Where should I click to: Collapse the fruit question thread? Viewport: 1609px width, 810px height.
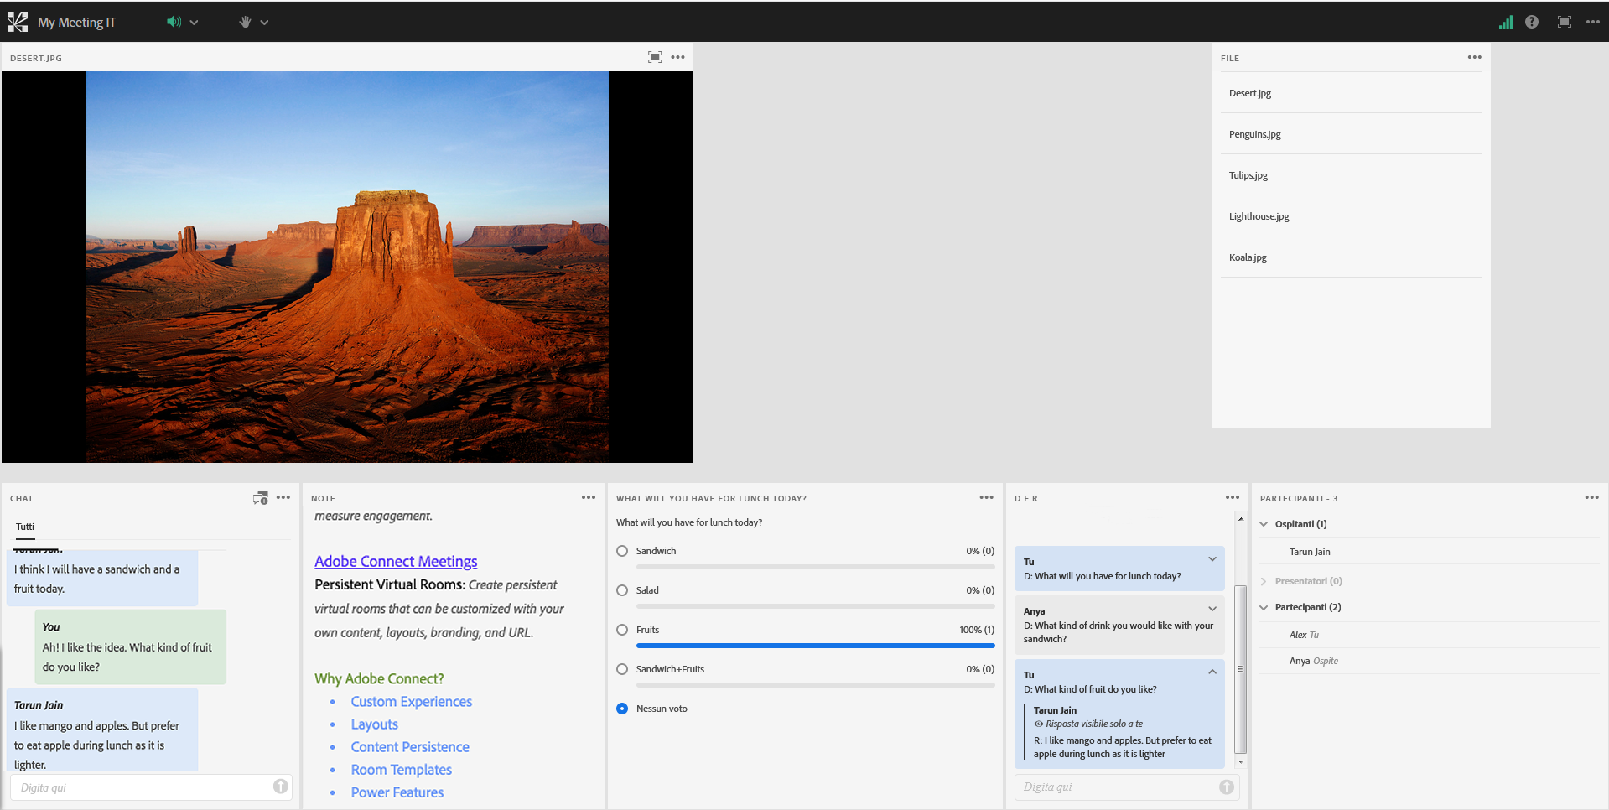(1212, 672)
